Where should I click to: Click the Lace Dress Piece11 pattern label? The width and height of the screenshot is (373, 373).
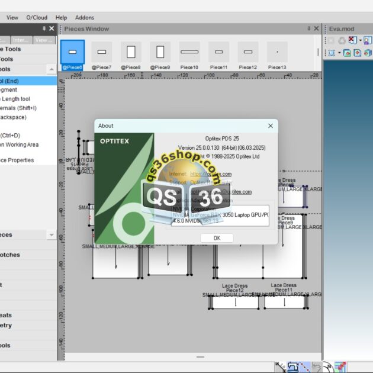(284, 287)
